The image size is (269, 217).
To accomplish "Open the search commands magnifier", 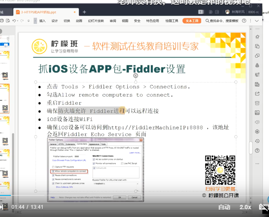I will (207, 21).
